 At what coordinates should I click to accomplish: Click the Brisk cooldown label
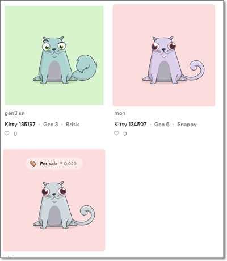(x=73, y=125)
